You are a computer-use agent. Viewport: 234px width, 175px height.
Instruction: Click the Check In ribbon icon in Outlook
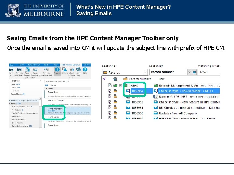11,69
